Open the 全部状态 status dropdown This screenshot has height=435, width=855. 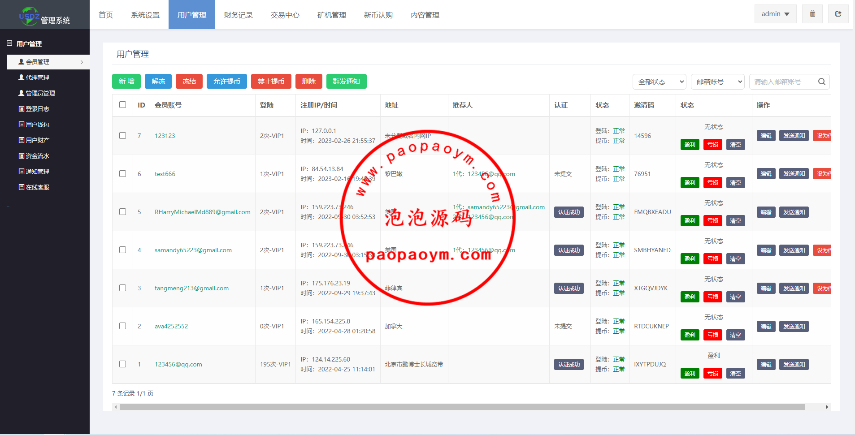(660, 82)
